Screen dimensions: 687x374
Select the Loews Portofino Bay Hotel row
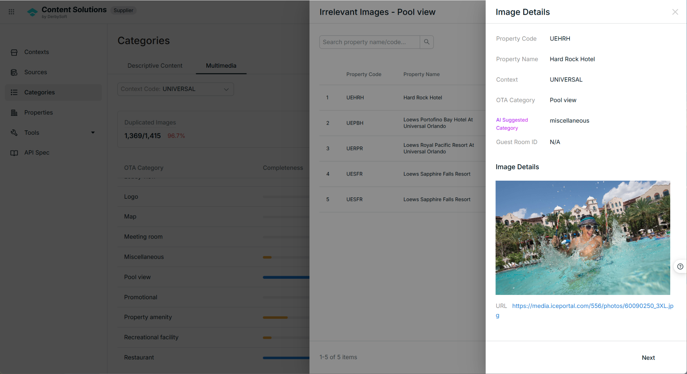[x=402, y=123]
